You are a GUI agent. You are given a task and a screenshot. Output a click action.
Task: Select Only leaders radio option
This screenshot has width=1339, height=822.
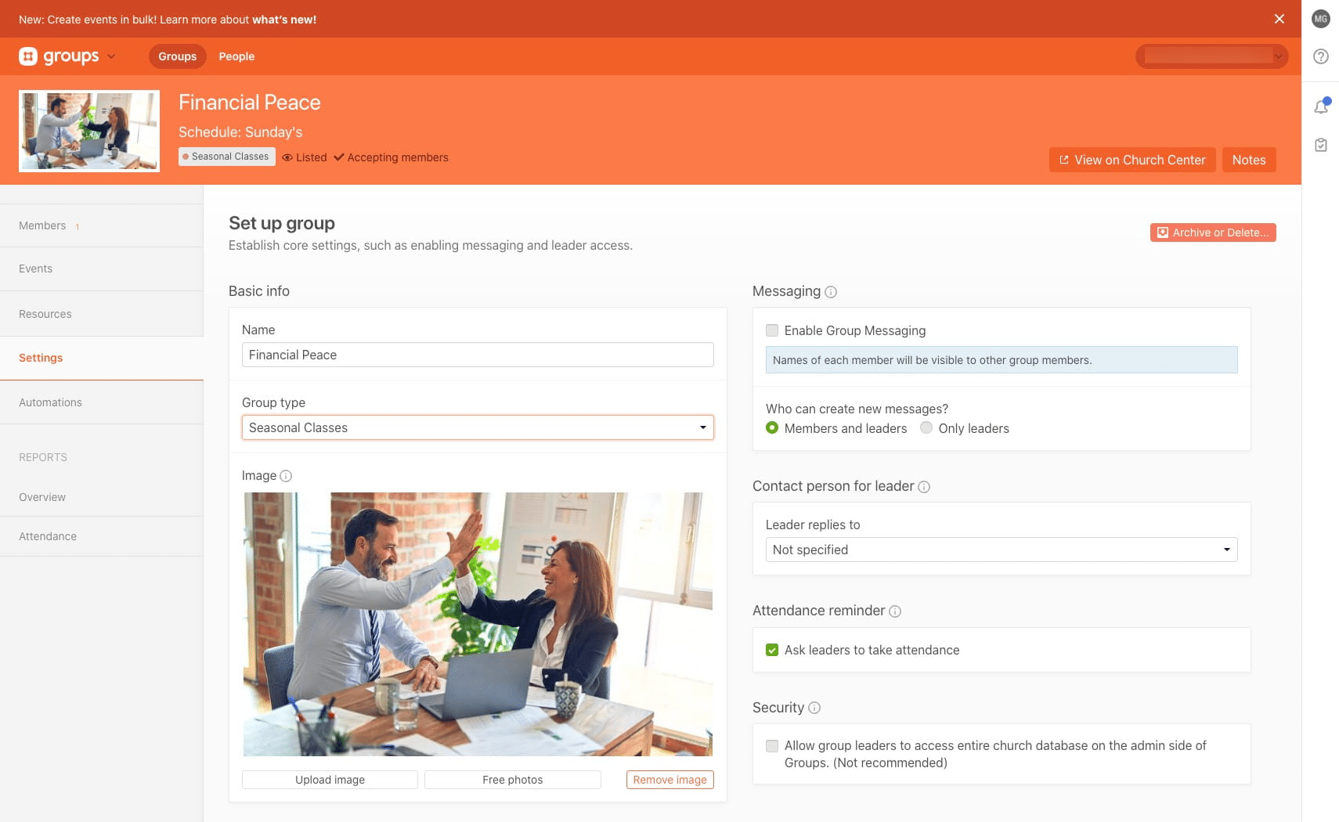[x=926, y=428]
